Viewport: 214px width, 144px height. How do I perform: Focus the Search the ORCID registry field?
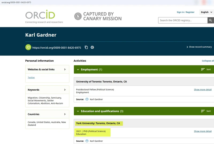point(183,20)
